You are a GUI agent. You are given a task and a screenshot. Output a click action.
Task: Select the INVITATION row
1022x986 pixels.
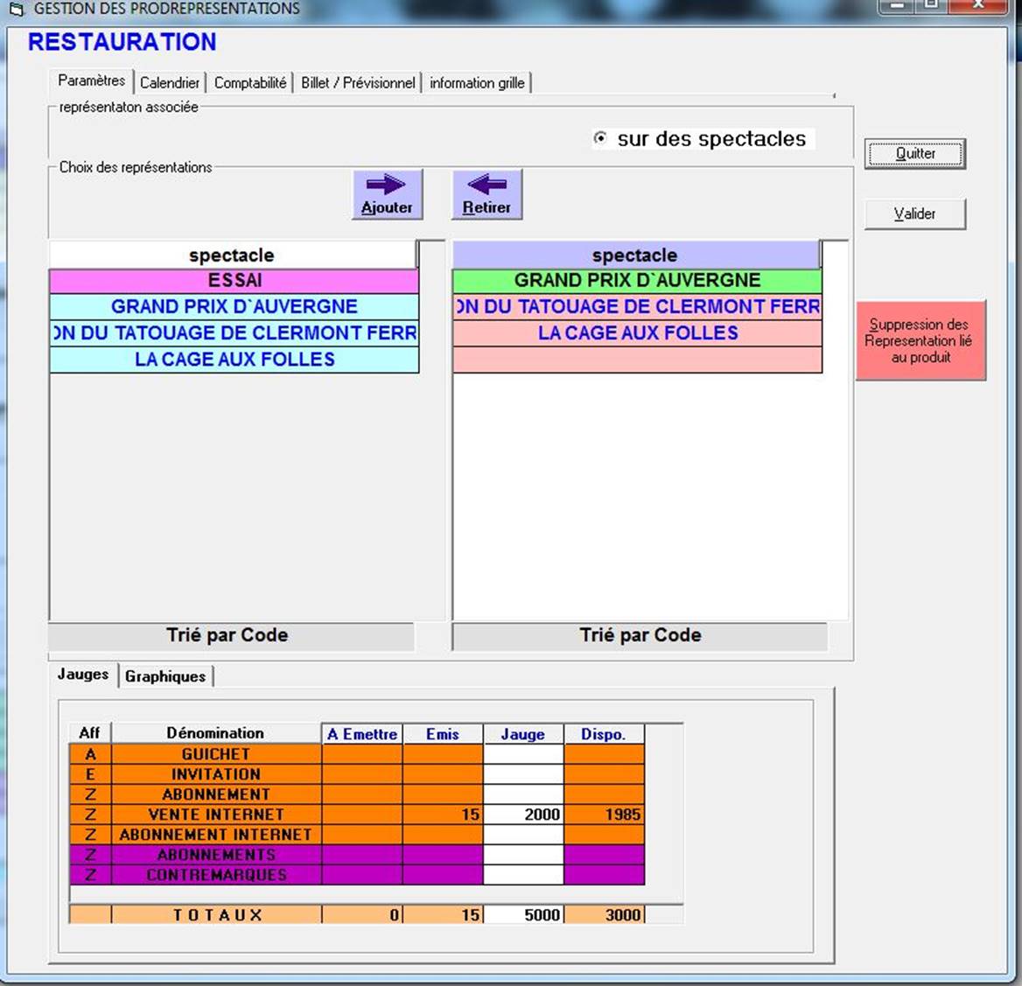[356, 774]
